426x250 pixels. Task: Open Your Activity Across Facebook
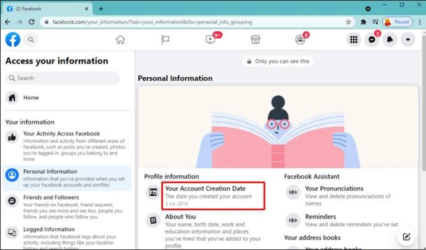point(66,146)
